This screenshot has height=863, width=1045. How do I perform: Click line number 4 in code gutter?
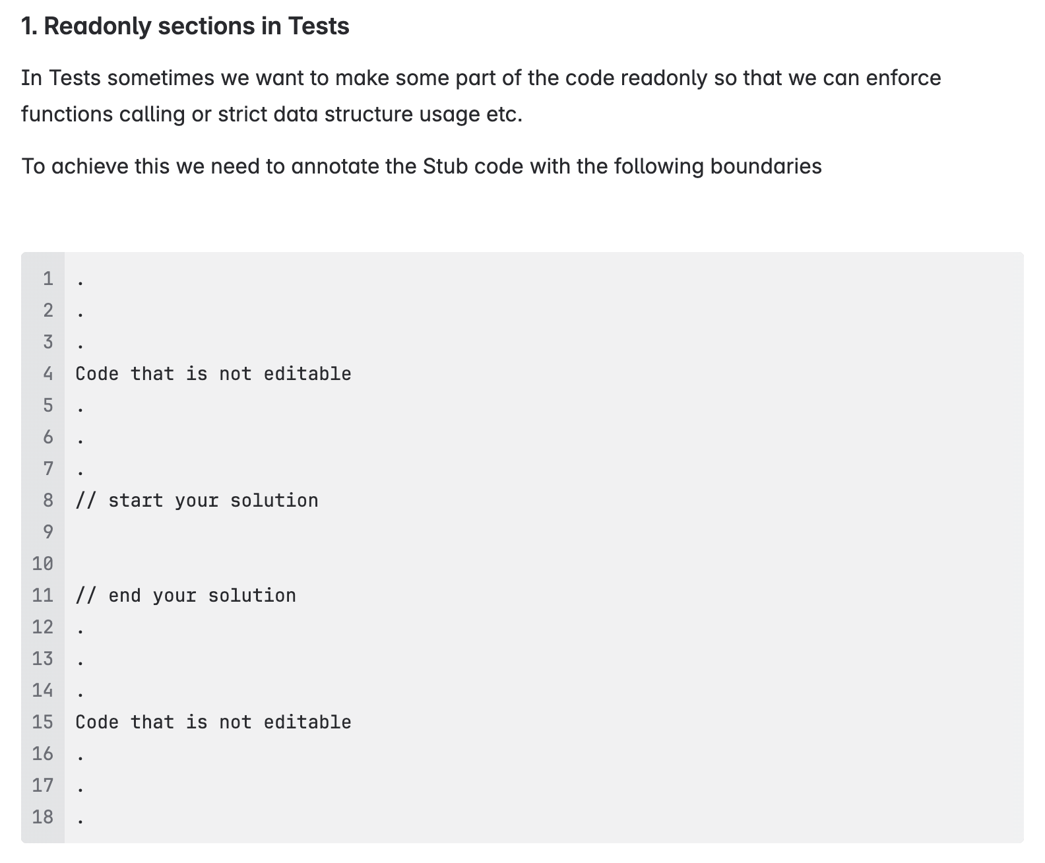tap(47, 374)
